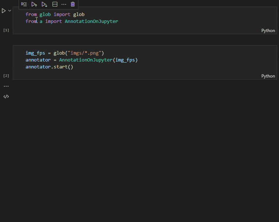Click 'annotator = AnnotationOnJupyter(img_fps)' line
This screenshot has width=279, height=222.
81,60
